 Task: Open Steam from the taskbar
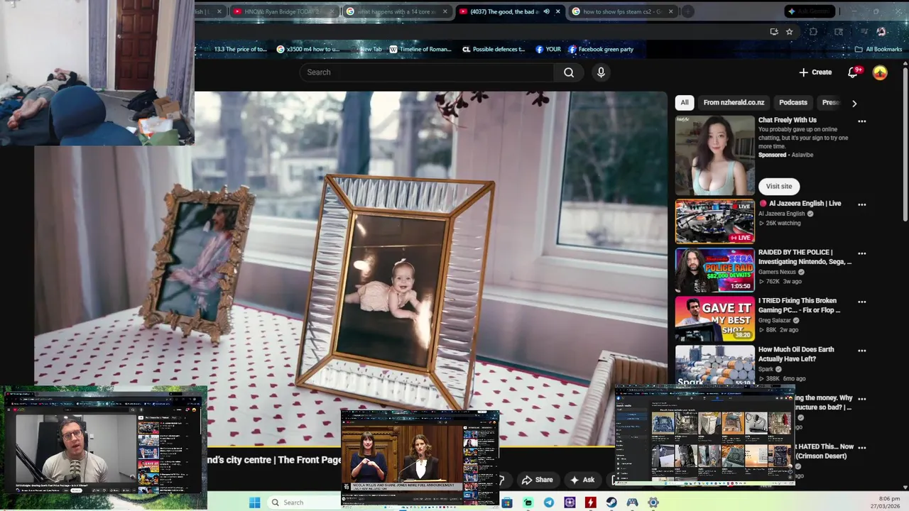pyautogui.click(x=611, y=502)
